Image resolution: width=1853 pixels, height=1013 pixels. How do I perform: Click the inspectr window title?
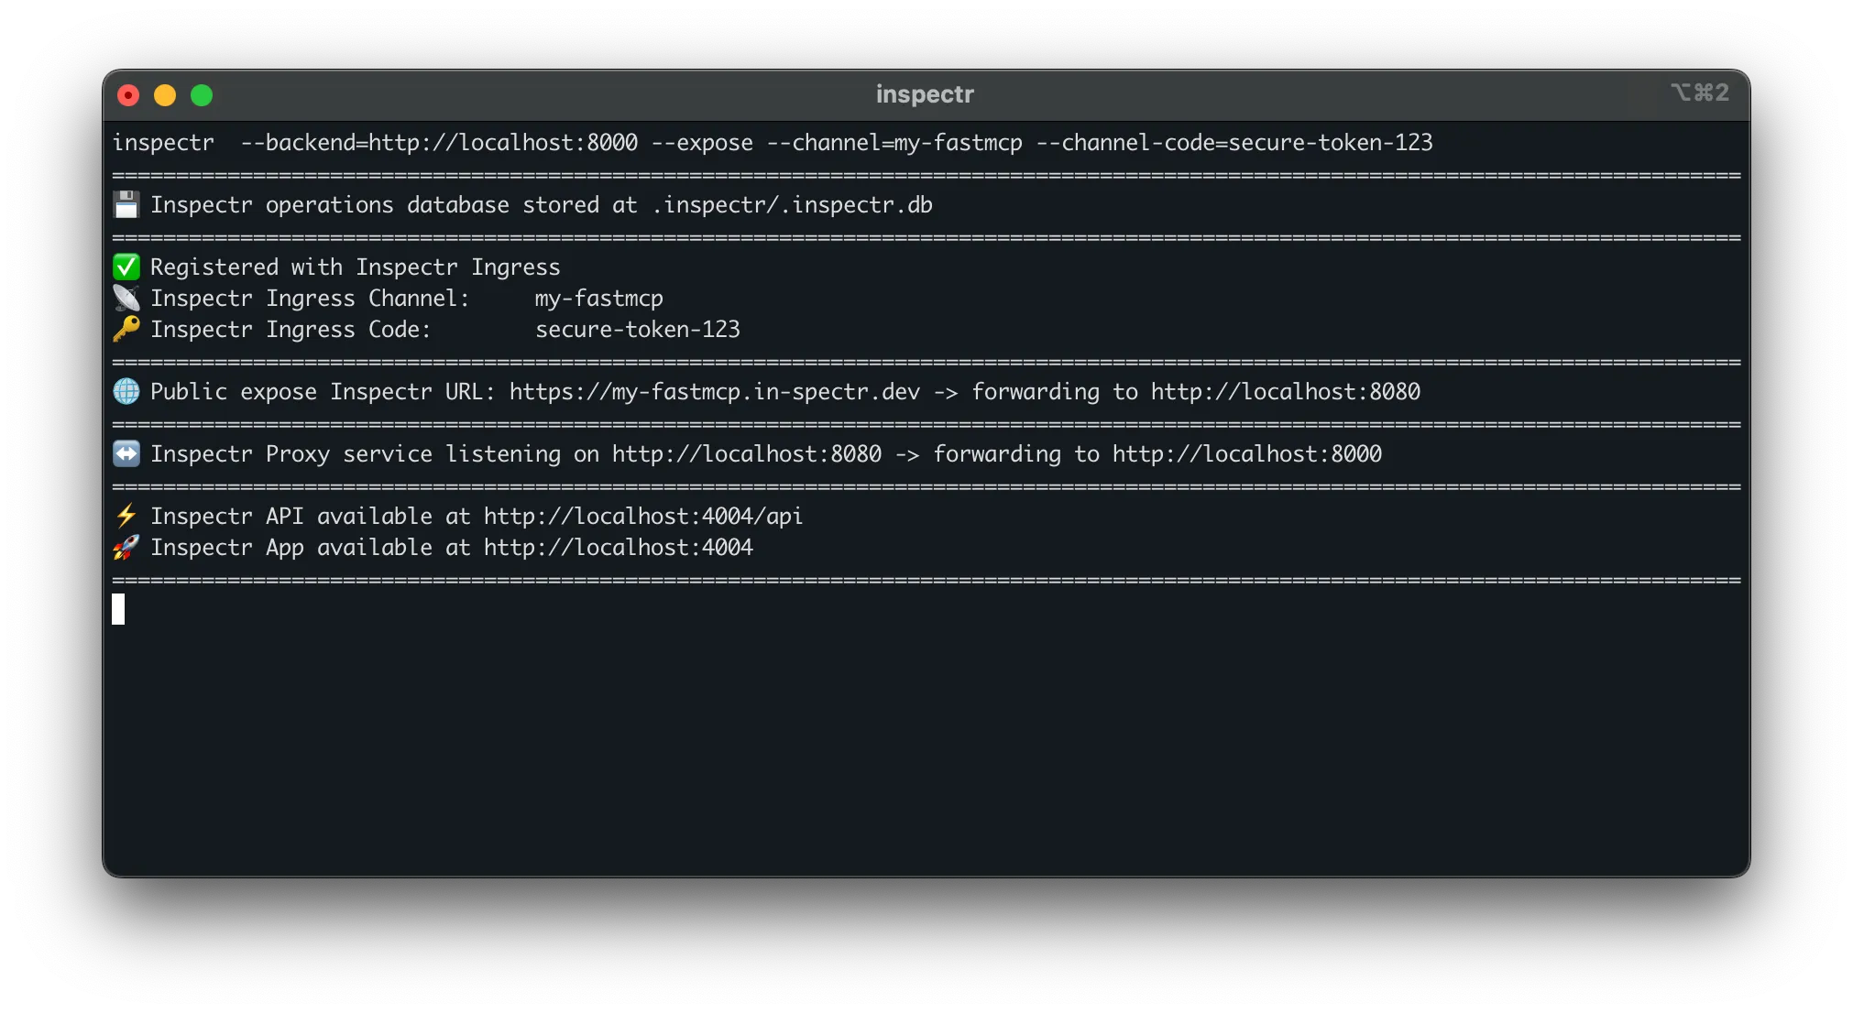pos(926,93)
